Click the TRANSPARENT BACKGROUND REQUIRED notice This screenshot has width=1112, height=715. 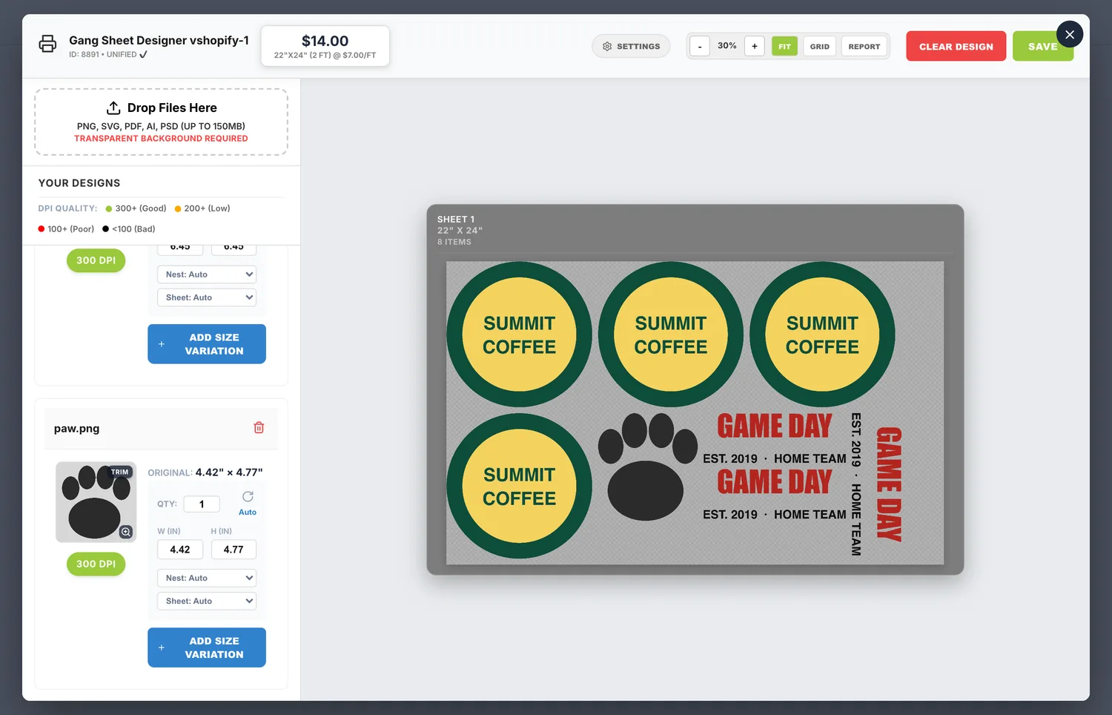161,139
